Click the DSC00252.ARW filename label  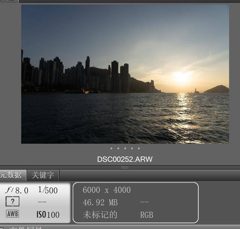[125, 159]
